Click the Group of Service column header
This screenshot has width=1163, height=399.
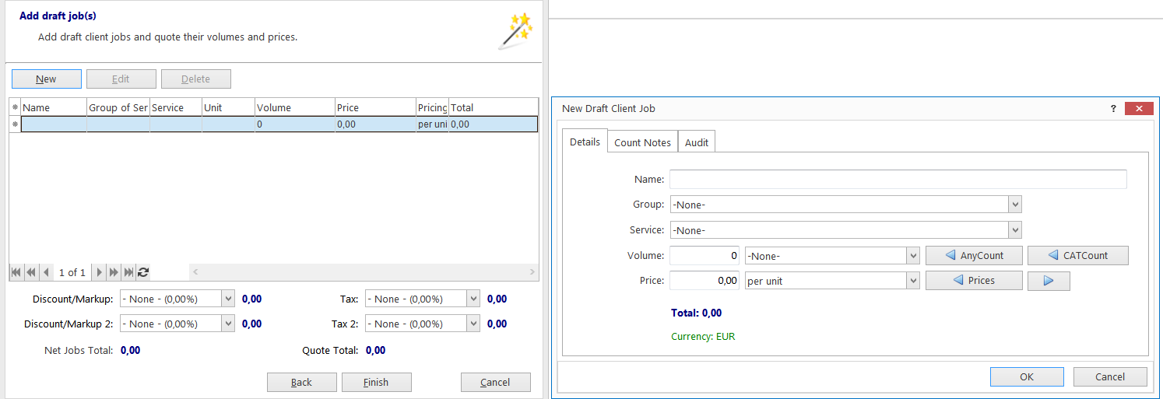118,107
